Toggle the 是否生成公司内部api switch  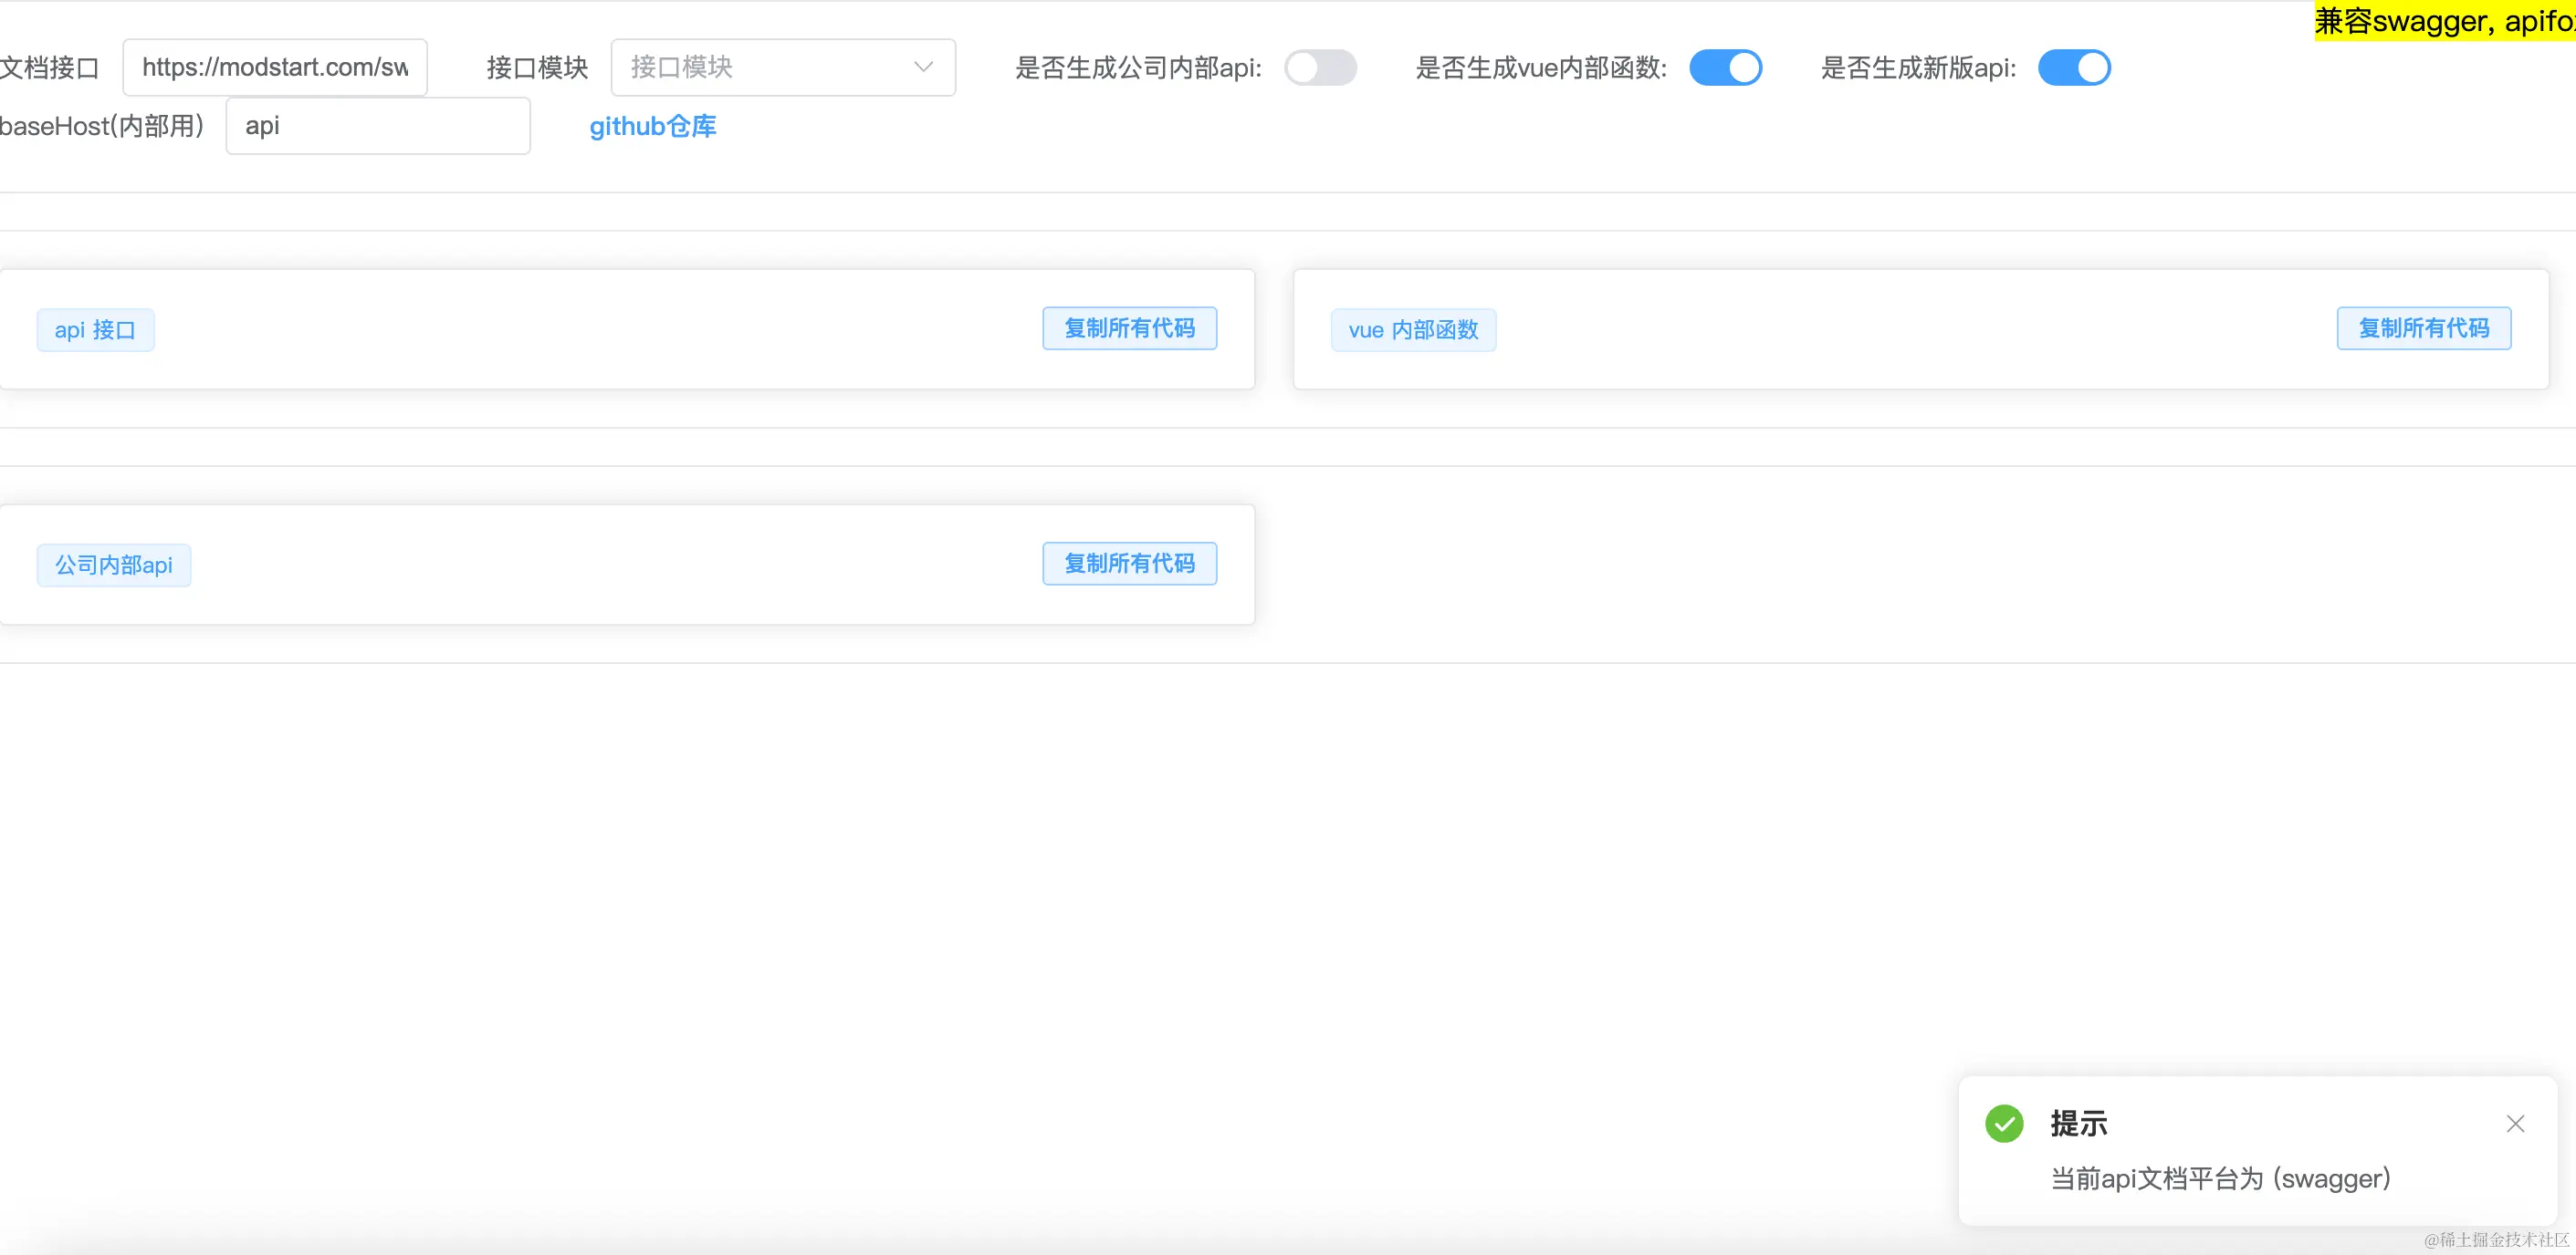1320,67
